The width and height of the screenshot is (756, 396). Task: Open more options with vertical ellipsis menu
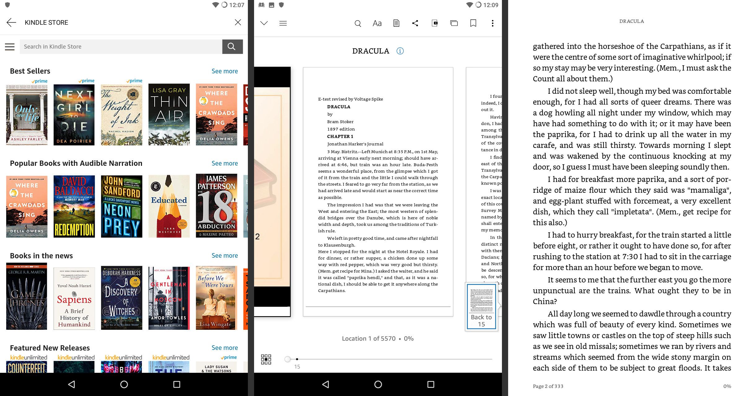coord(491,23)
